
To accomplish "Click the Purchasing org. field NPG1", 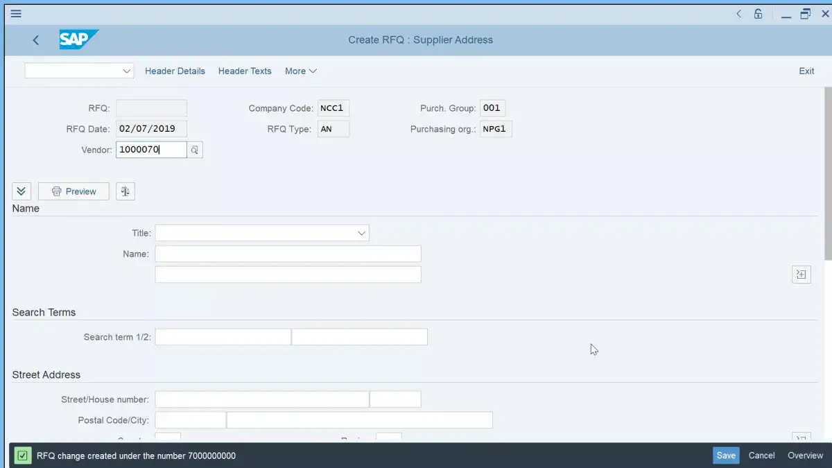I will pos(496,129).
